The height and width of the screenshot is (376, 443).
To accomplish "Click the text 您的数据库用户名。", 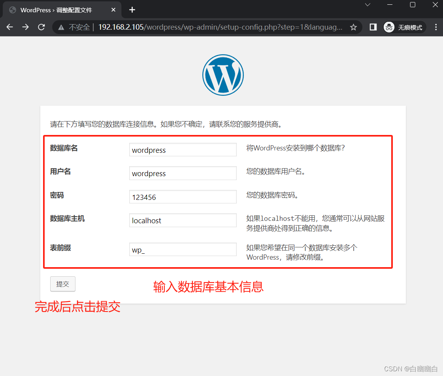I will tap(276, 171).
